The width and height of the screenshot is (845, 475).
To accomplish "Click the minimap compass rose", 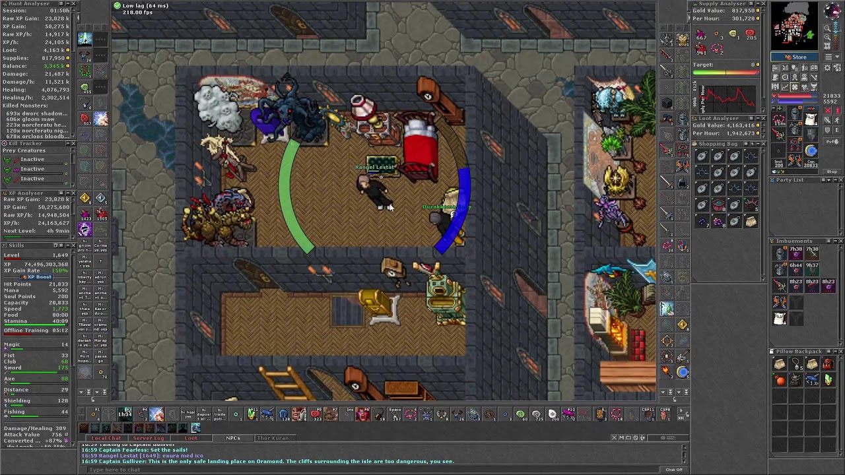I will click(832, 11).
